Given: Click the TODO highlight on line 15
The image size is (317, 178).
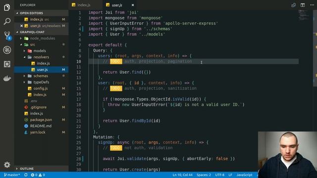Looking at the screenshot, I should click(x=116, y=89).
